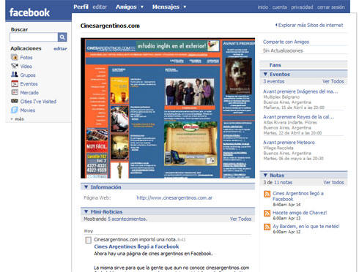The width and height of the screenshot is (359, 272).
Task: Open the Mensajes dropdown arrow
Action: tap(185, 7)
